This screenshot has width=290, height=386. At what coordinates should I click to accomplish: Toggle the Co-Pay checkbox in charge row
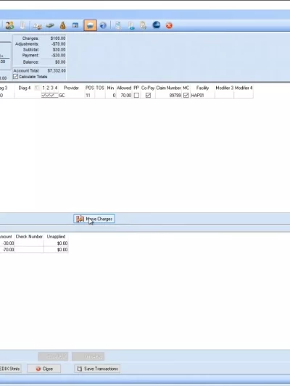[148, 96]
